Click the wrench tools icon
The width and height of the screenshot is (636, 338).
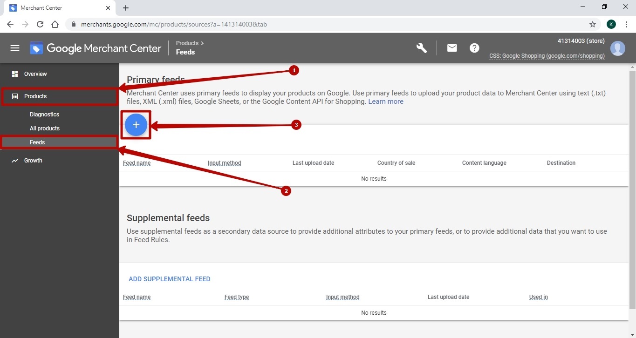point(422,48)
